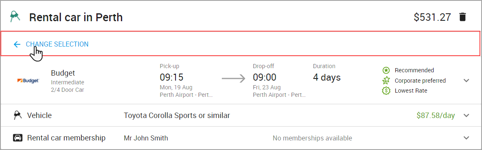The height and width of the screenshot is (150, 482).
Task: Click the Budget company logo
Action: click(x=28, y=81)
